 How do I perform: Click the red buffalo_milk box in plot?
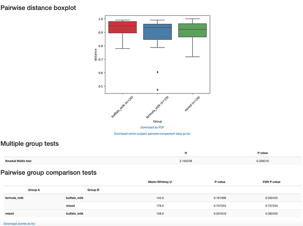point(123,27)
